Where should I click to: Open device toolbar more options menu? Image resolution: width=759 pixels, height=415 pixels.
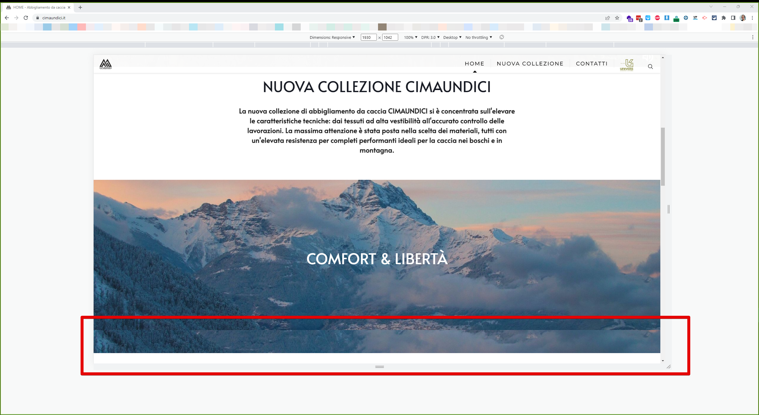pos(753,37)
